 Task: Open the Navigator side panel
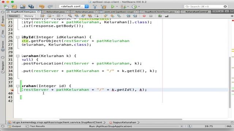click(x=3, y=67)
